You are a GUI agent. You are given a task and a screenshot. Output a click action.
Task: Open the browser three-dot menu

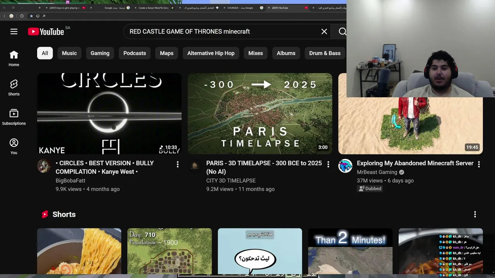(4, 16)
